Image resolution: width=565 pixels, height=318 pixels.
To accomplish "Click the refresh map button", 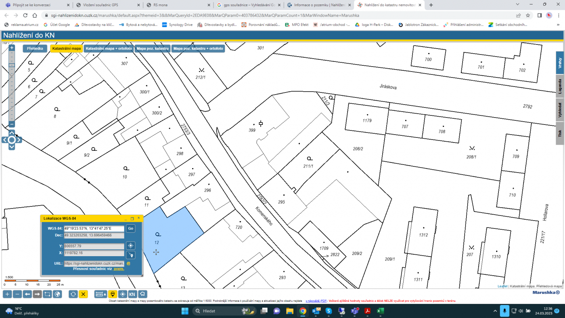I will pos(73,294).
